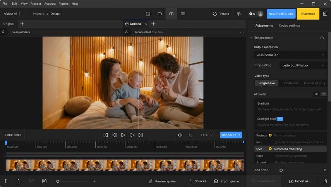This screenshot has width=331, height=187.
Task: Open the Fit % zoom dropdown
Action: click(x=207, y=135)
